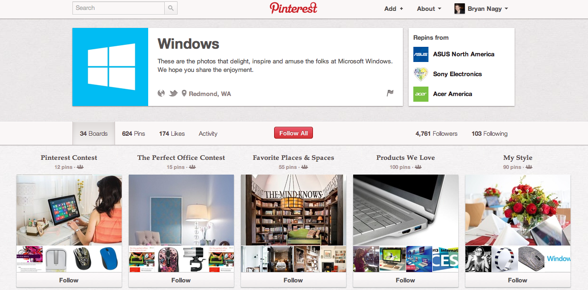588x290 pixels.
Task: Click into the Search input field
Action: pos(119,8)
